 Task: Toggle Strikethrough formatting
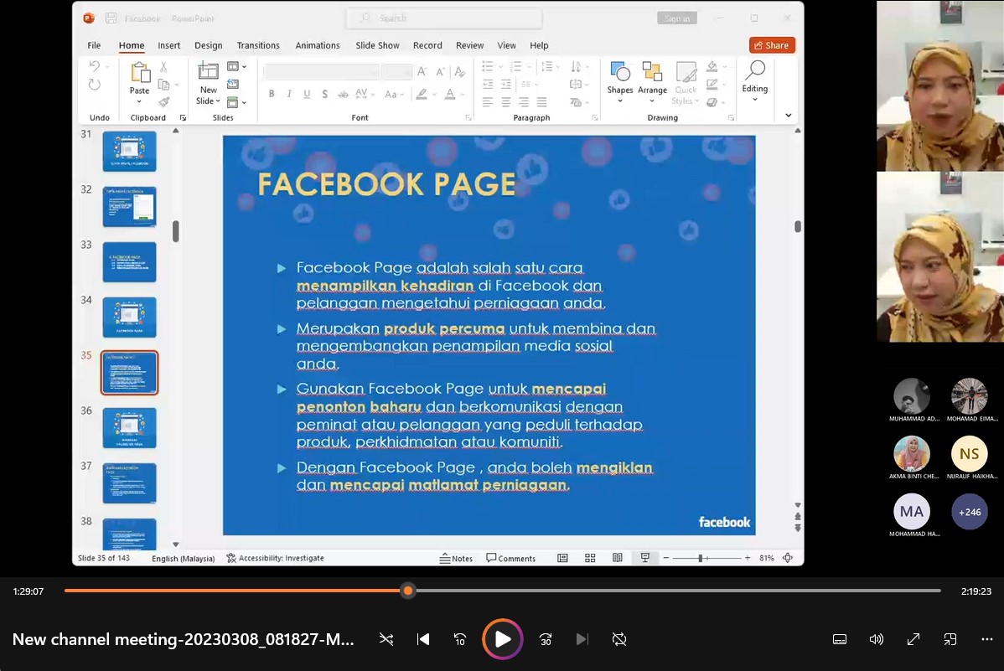344,94
